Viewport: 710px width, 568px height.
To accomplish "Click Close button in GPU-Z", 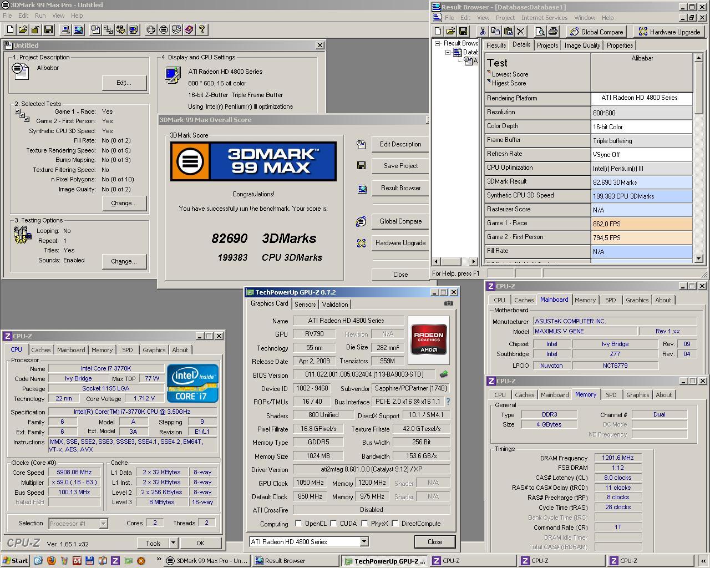I will point(435,542).
